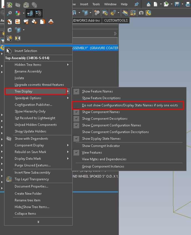Click the Save floppy disk icon
This screenshot has height=235, width=191.
[177, 4]
